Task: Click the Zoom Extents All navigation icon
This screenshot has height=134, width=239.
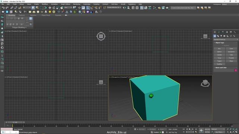Action: pos(236,129)
